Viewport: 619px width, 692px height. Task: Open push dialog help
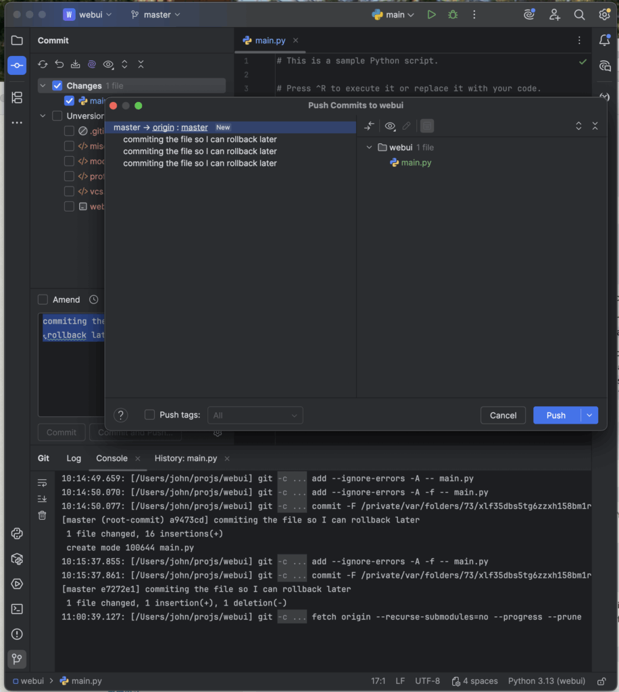point(120,416)
